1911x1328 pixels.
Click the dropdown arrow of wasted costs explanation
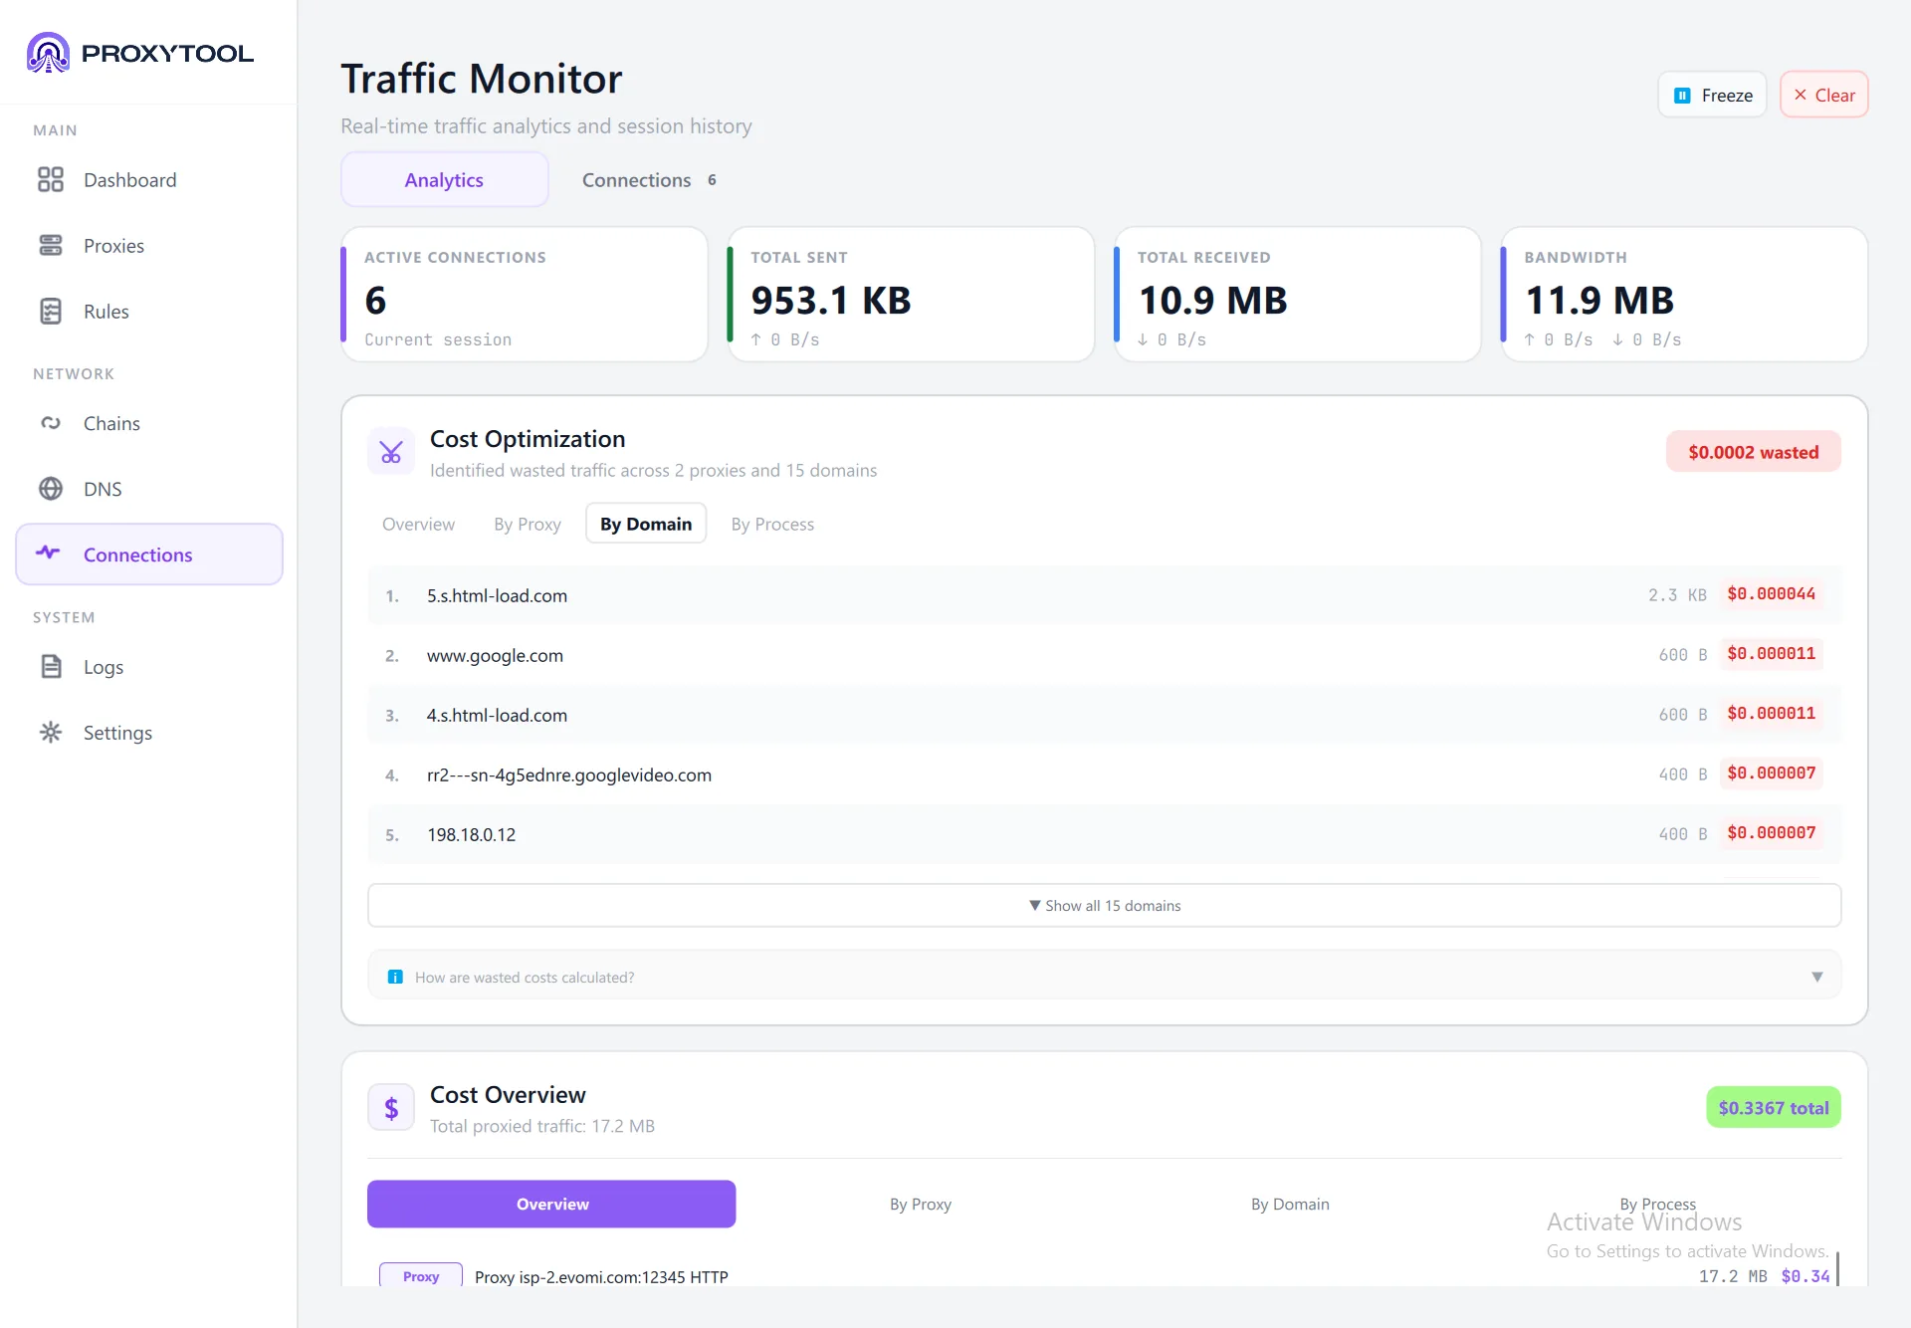tap(1817, 977)
